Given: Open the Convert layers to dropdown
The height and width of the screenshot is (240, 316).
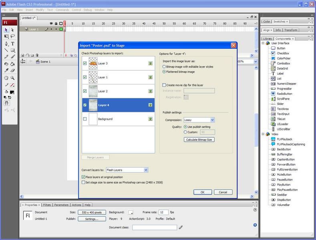Looking at the screenshot, I should pos(127,170).
